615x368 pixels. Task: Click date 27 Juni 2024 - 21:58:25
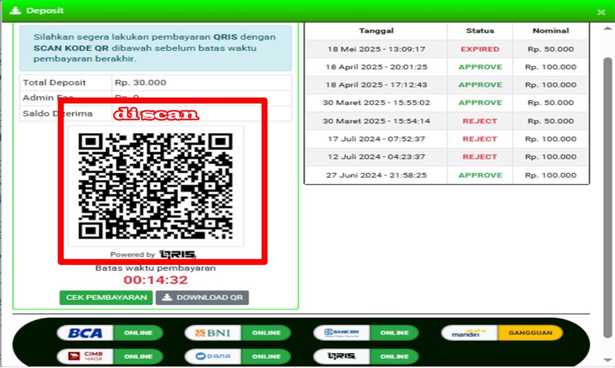click(x=376, y=175)
